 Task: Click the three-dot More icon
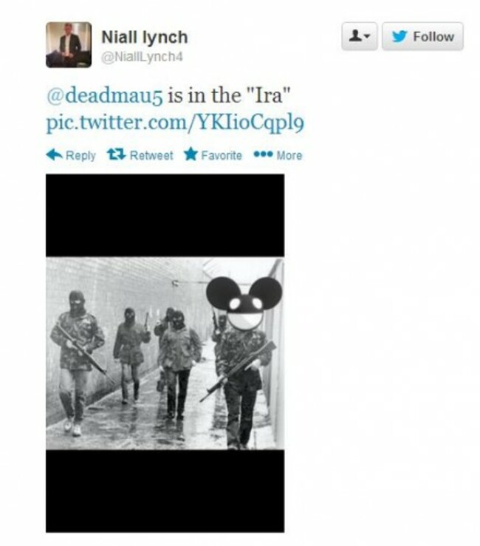click(263, 154)
